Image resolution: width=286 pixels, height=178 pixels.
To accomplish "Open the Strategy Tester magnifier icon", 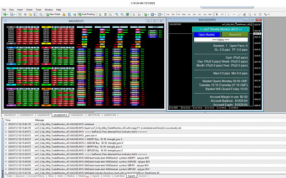I will pyautogui.click(x=41, y=15).
